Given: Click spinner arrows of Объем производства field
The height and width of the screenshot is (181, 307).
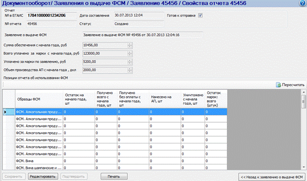Looking at the screenshot, I should click(130, 70).
